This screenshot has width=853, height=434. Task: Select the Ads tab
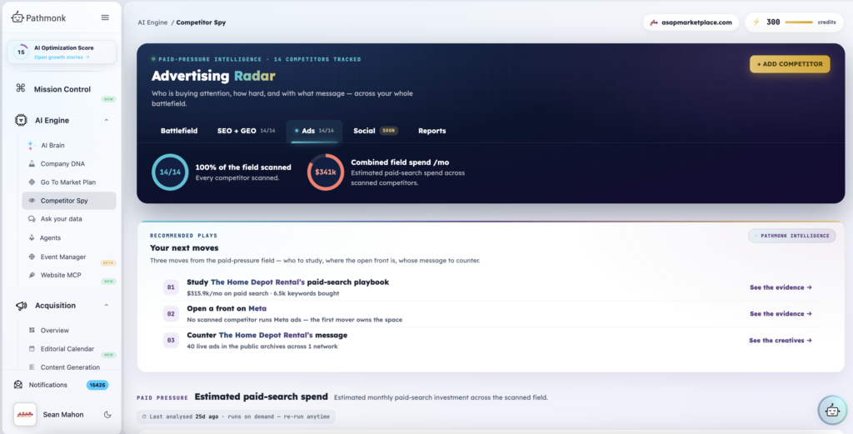314,131
